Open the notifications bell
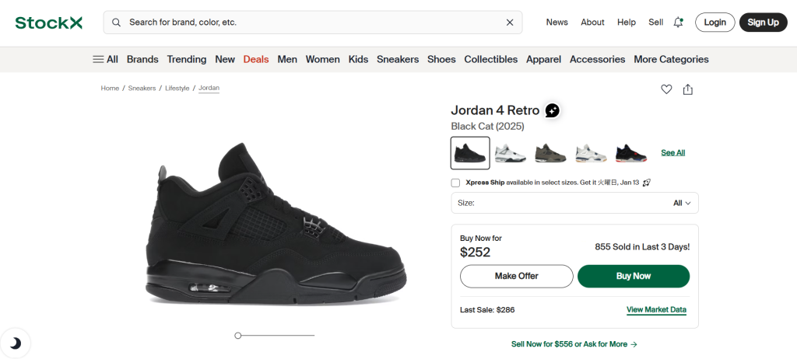 (x=678, y=23)
